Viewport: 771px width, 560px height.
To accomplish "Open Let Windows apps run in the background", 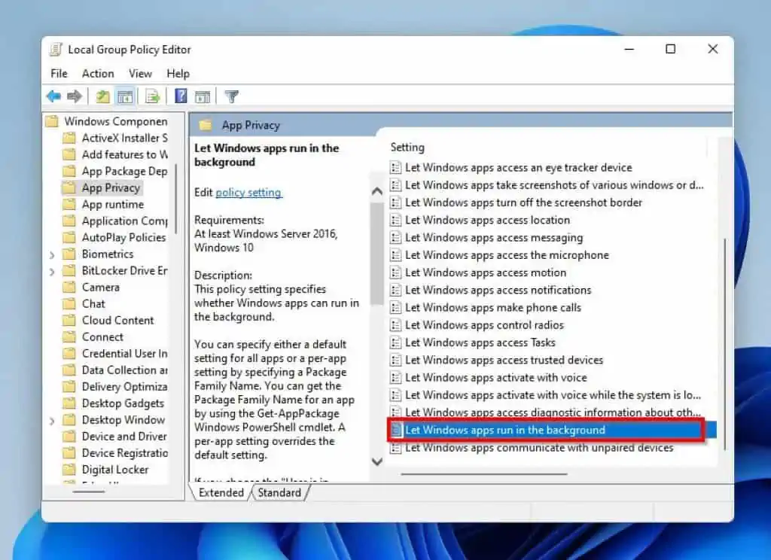I will coord(507,430).
